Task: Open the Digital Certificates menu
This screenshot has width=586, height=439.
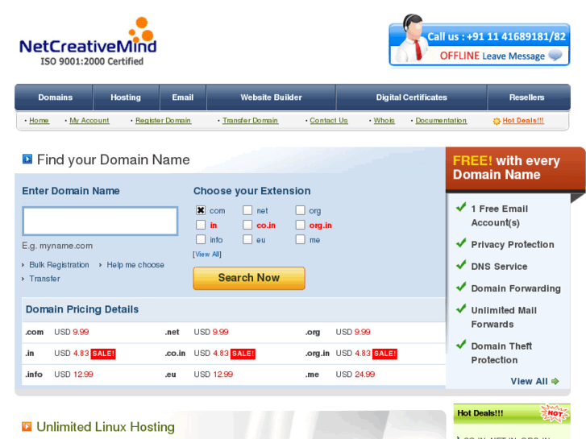Action: 411,97
